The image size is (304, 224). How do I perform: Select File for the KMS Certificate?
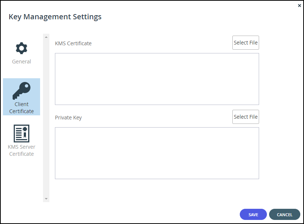pyautogui.click(x=246, y=43)
